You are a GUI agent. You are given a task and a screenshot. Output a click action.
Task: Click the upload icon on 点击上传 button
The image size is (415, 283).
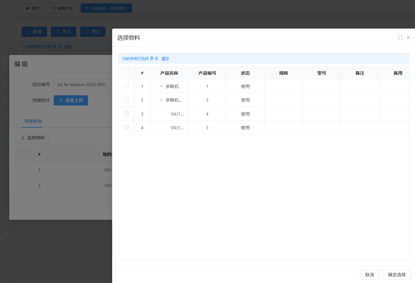61,100
